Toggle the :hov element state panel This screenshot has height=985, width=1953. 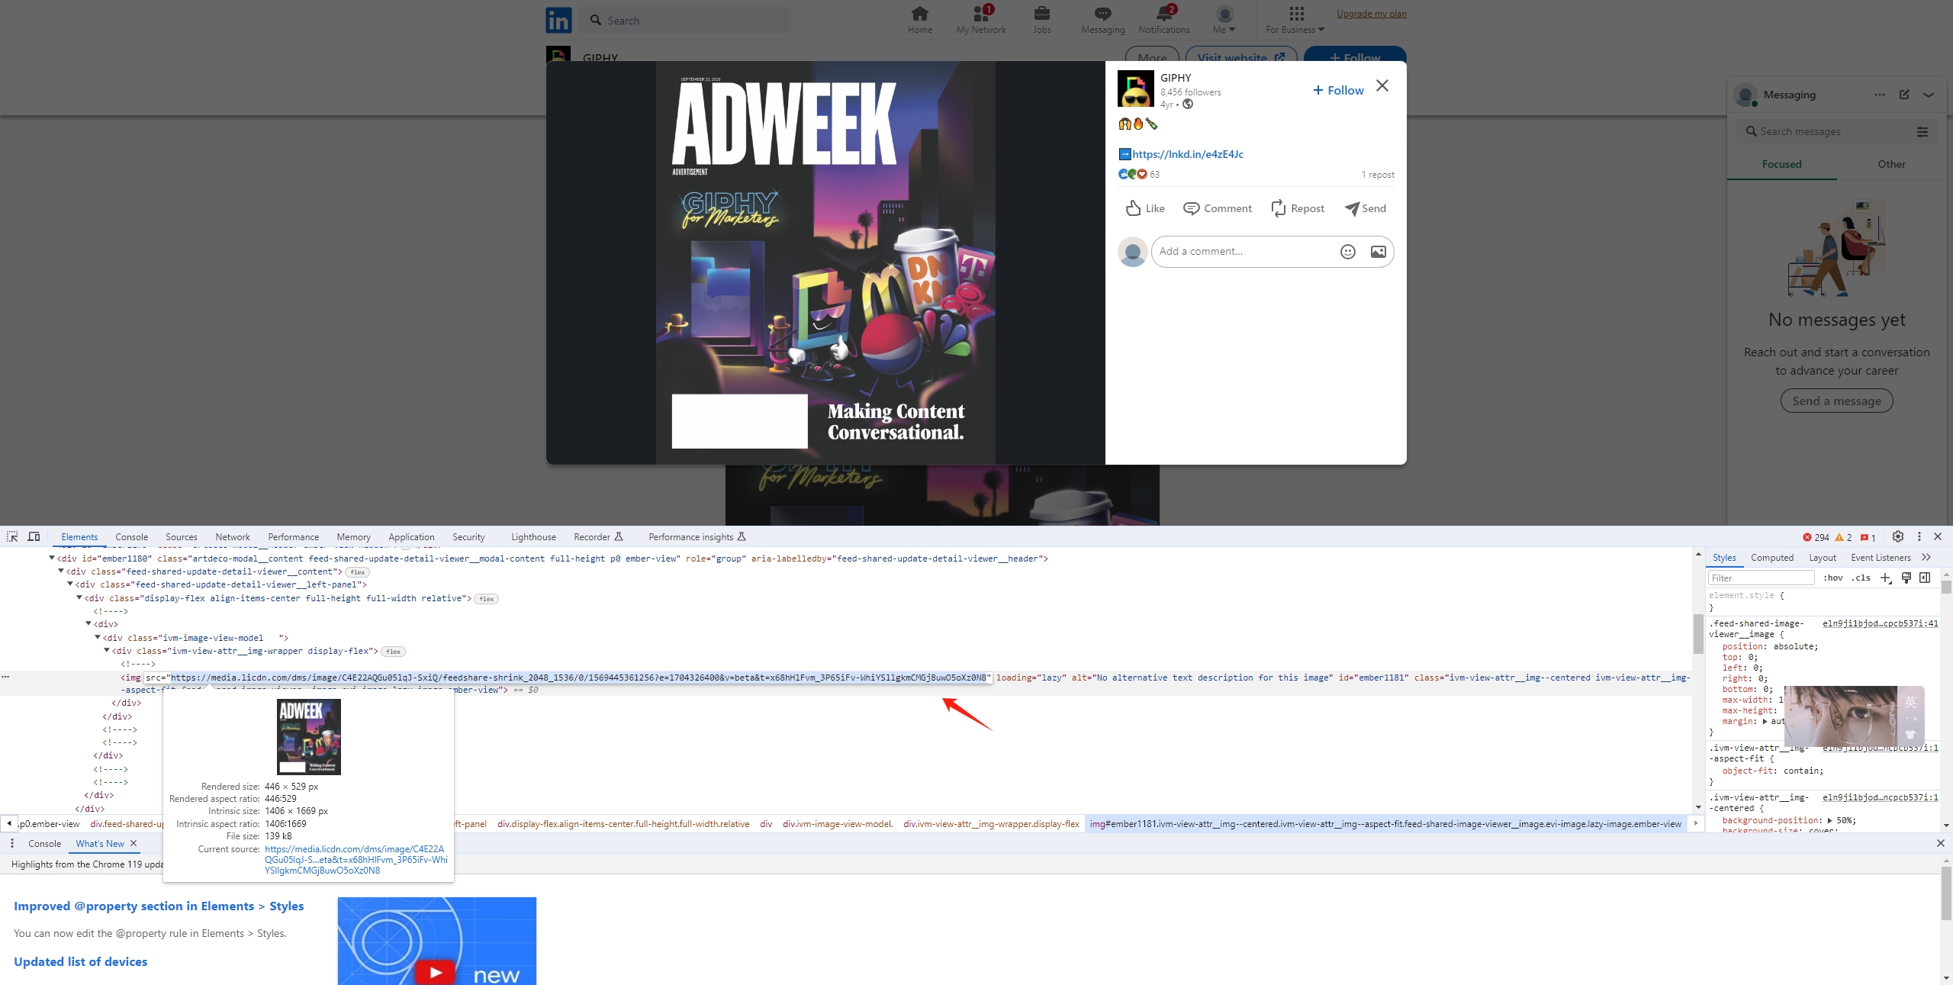[x=1833, y=578]
